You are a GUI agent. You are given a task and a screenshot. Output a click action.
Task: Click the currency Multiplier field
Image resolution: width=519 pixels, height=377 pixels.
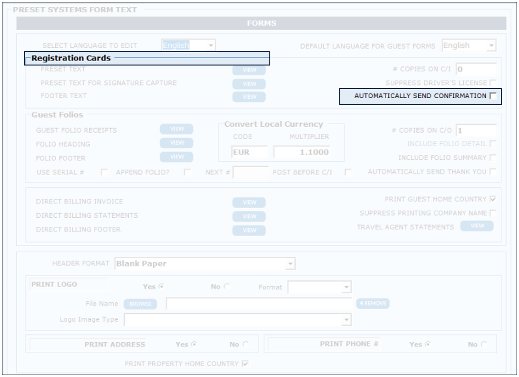(x=301, y=152)
